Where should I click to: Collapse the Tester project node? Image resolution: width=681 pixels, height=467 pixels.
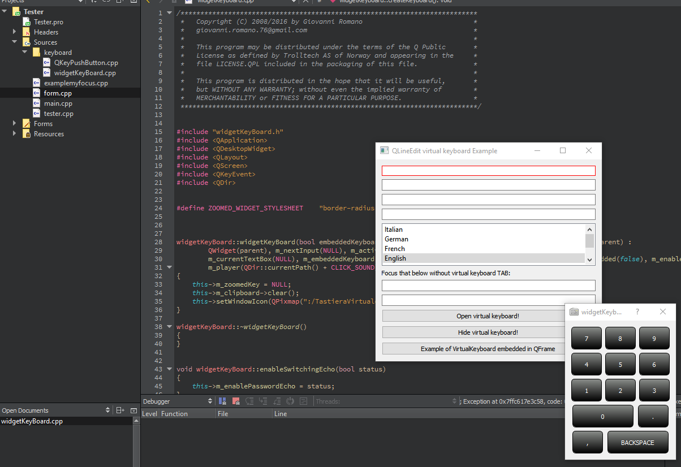point(5,11)
